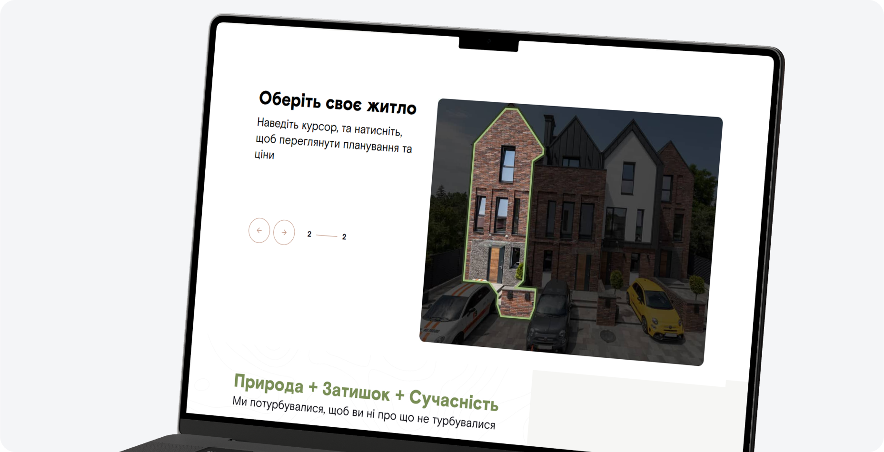Click the 'Оберіть своє житло' heading
This screenshot has width=884, height=452.
click(x=338, y=102)
